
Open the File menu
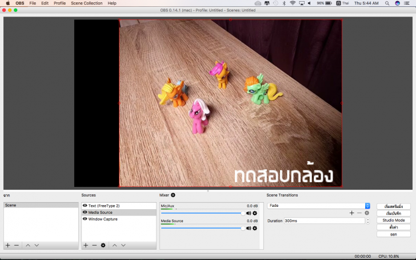point(33,3)
